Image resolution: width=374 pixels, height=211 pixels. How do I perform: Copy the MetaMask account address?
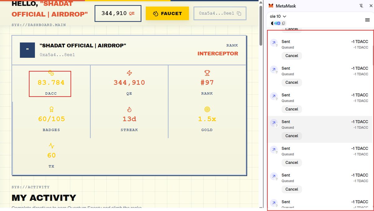pos(284,23)
